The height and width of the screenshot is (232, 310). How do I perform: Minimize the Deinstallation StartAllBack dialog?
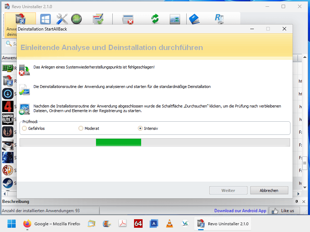252,29
